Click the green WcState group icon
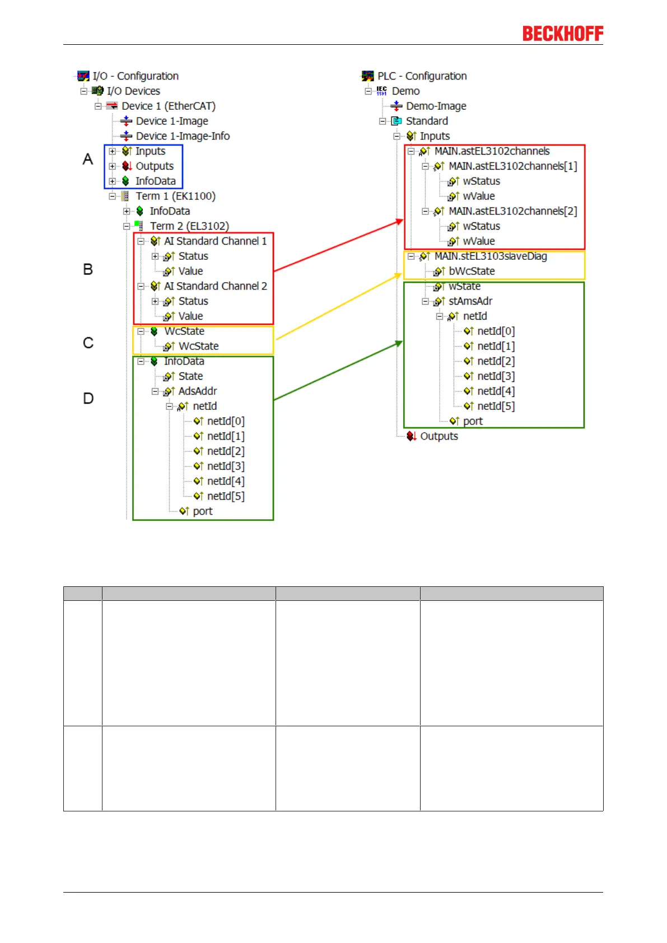Viewport: 667px width, 943px height. point(155,332)
